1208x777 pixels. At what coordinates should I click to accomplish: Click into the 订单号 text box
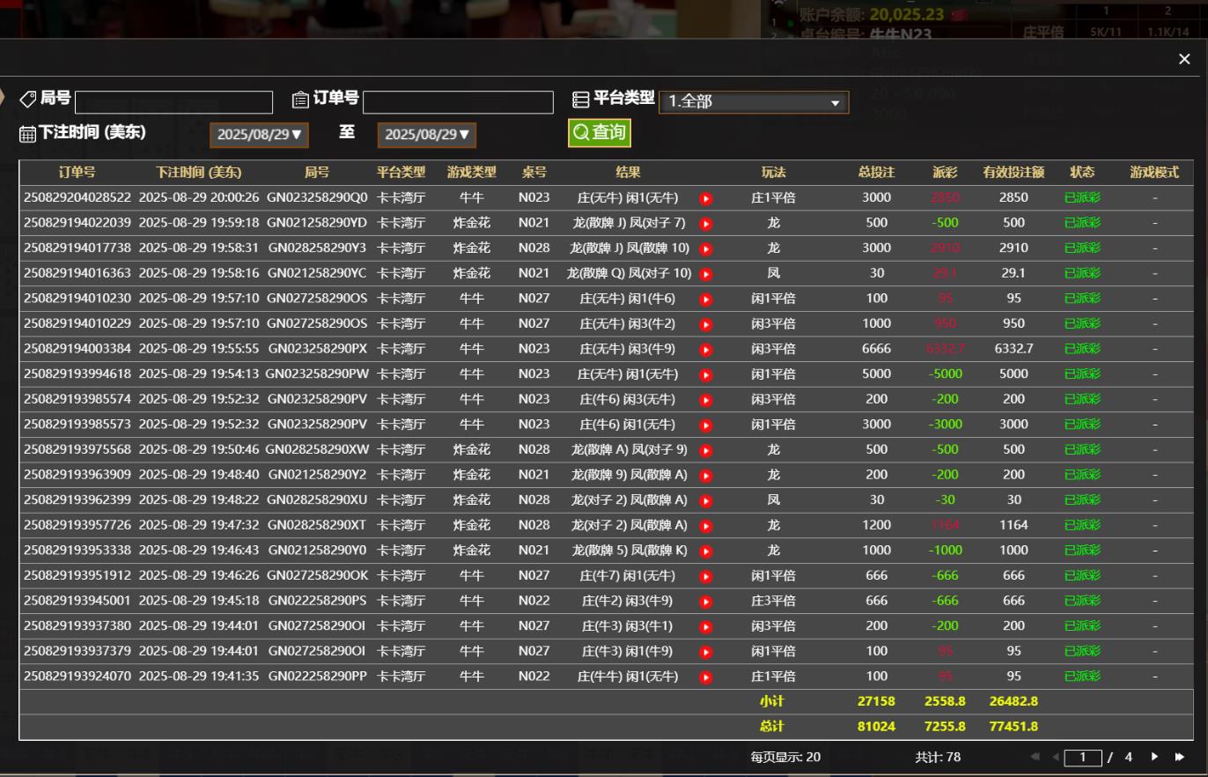458,102
